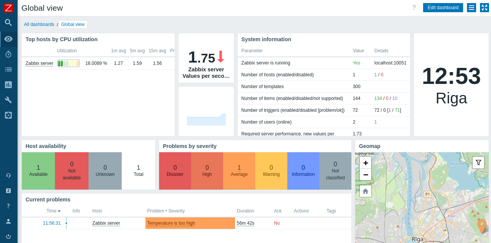Click the help question mark beside Edit dashboard

pyautogui.click(x=414, y=8)
